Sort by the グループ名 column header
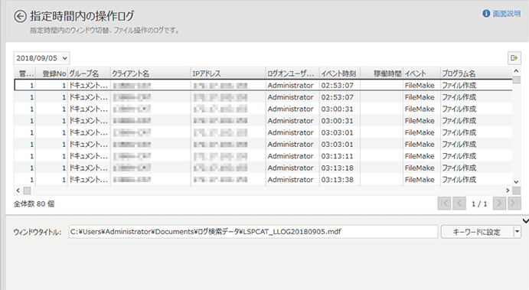 coord(89,73)
